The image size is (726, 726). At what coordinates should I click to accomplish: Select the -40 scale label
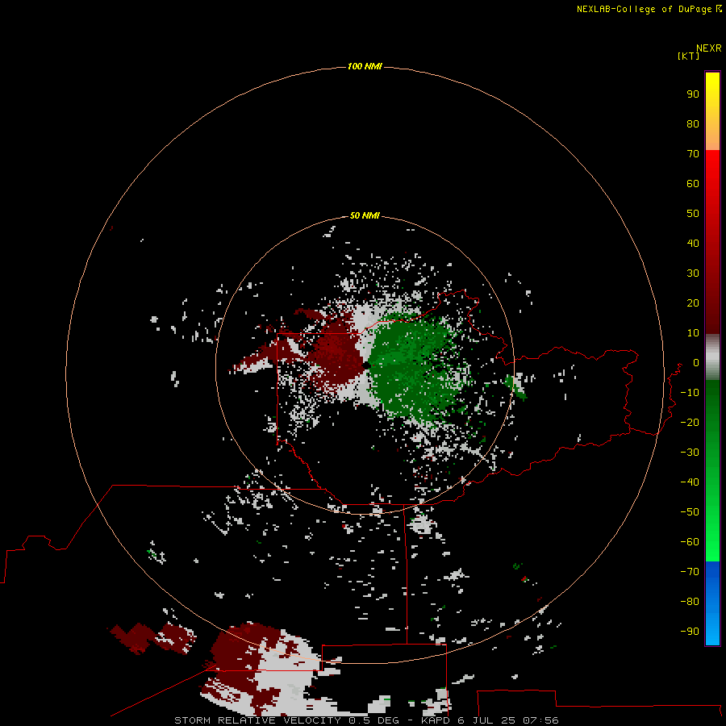[690, 482]
